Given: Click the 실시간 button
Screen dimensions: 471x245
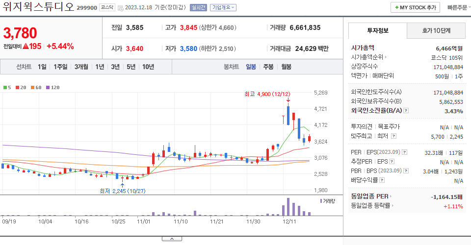Looking at the screenshot, I should tap(198, 7).
